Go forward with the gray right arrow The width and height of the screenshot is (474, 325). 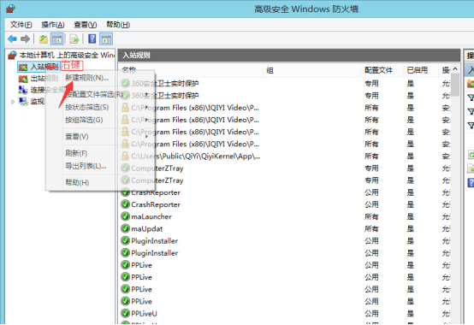26,39
